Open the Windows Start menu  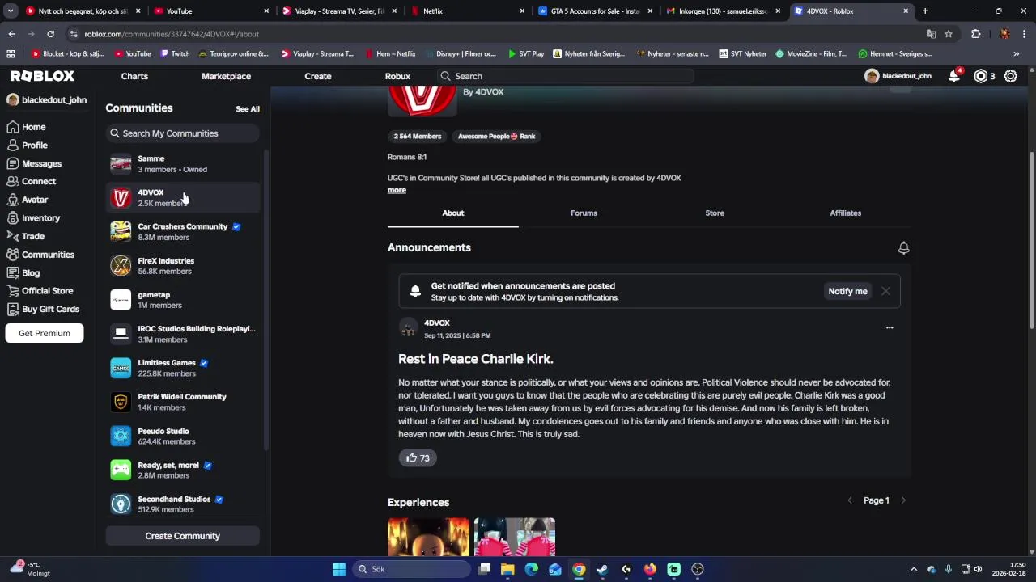click(339, 569)
